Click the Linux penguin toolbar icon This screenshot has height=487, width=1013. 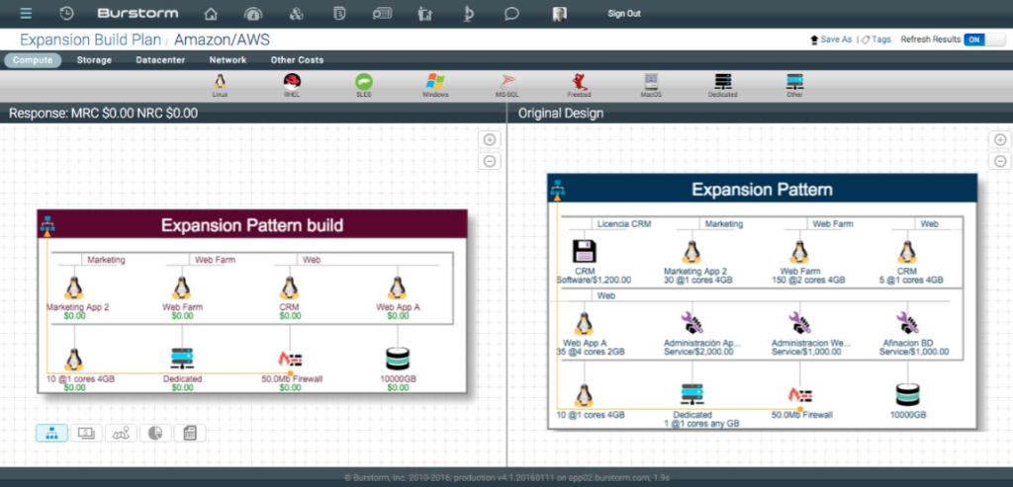tap(220, 83)
